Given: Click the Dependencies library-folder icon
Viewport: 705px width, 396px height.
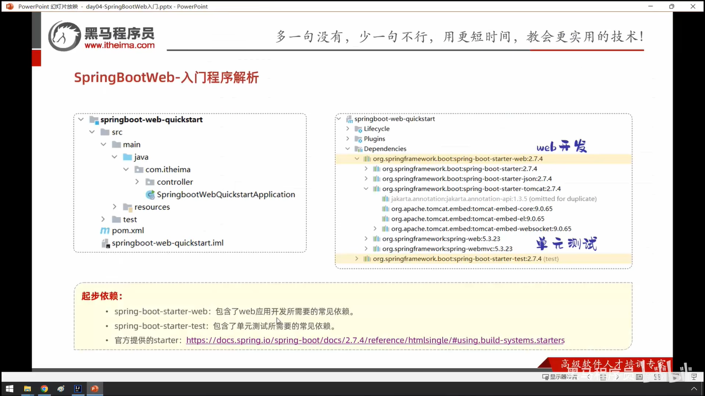Looking at the screenshot, I should click(x=358, y=148).
